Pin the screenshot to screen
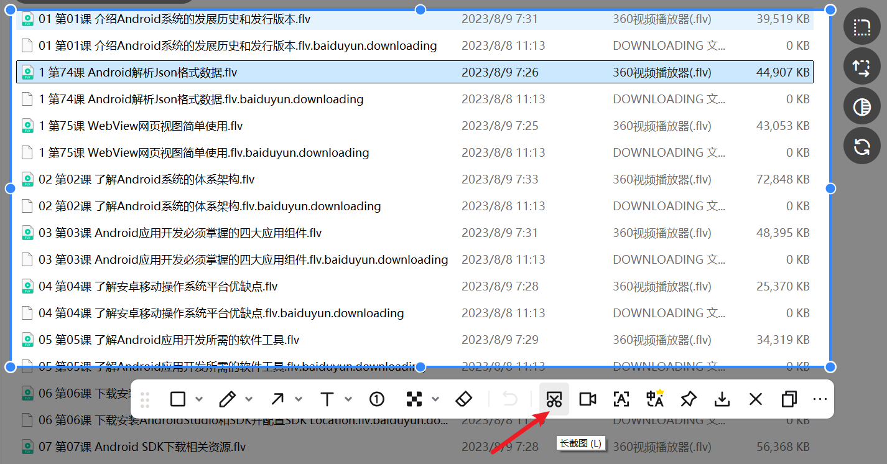 click(689, 399)
